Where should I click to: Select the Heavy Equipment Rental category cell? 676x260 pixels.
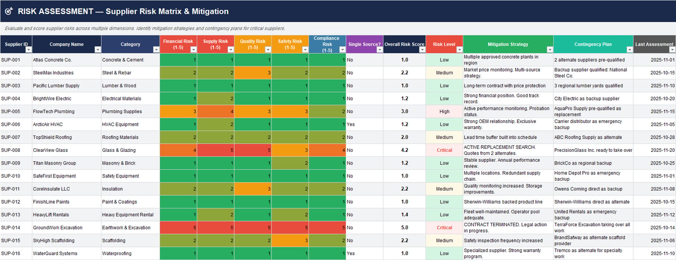(130, 215)
